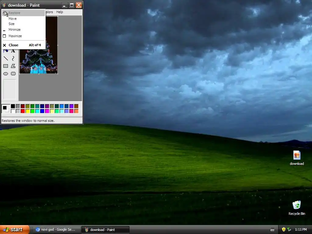Click the download - Paint taskbar button
Image resolution: width=312 pixels, height=234 pixels.
coord(105,230)
